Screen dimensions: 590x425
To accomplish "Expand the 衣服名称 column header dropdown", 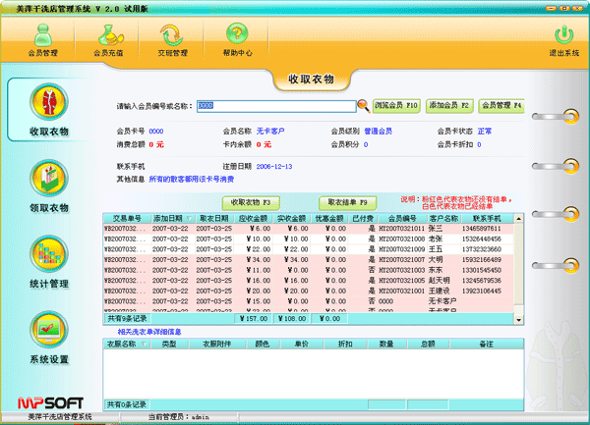I will (147, 345).
